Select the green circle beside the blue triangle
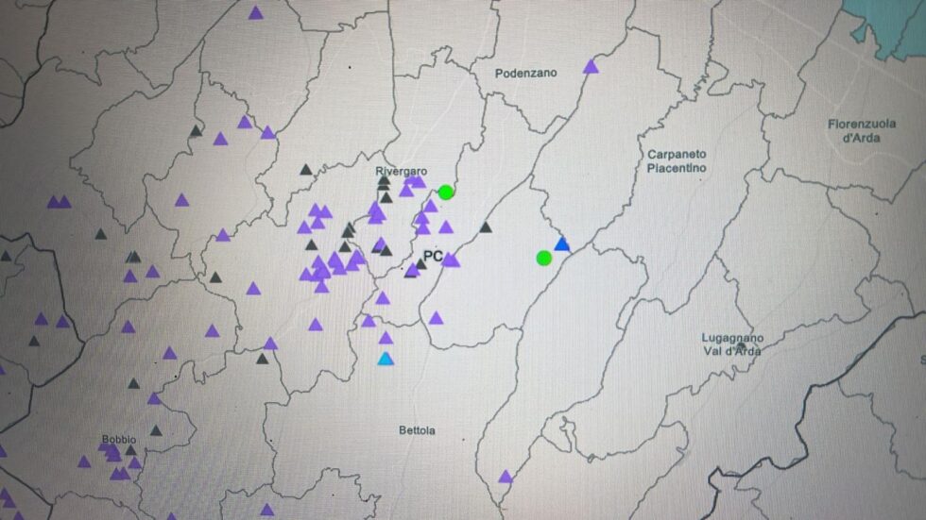Image resolution: width=926 pixels, height=520 pixels. (543, 258)
